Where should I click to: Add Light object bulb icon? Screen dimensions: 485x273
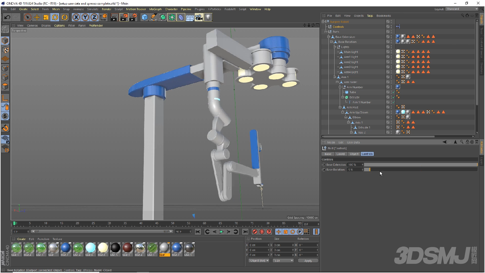tap(208, 17)
